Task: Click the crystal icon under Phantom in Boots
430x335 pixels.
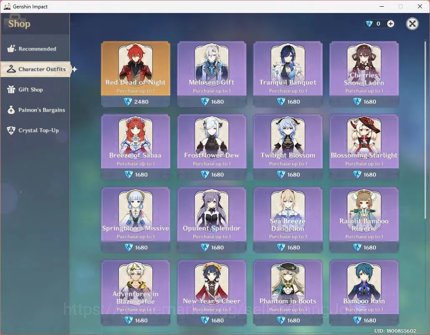Action: tap(281, 320)
